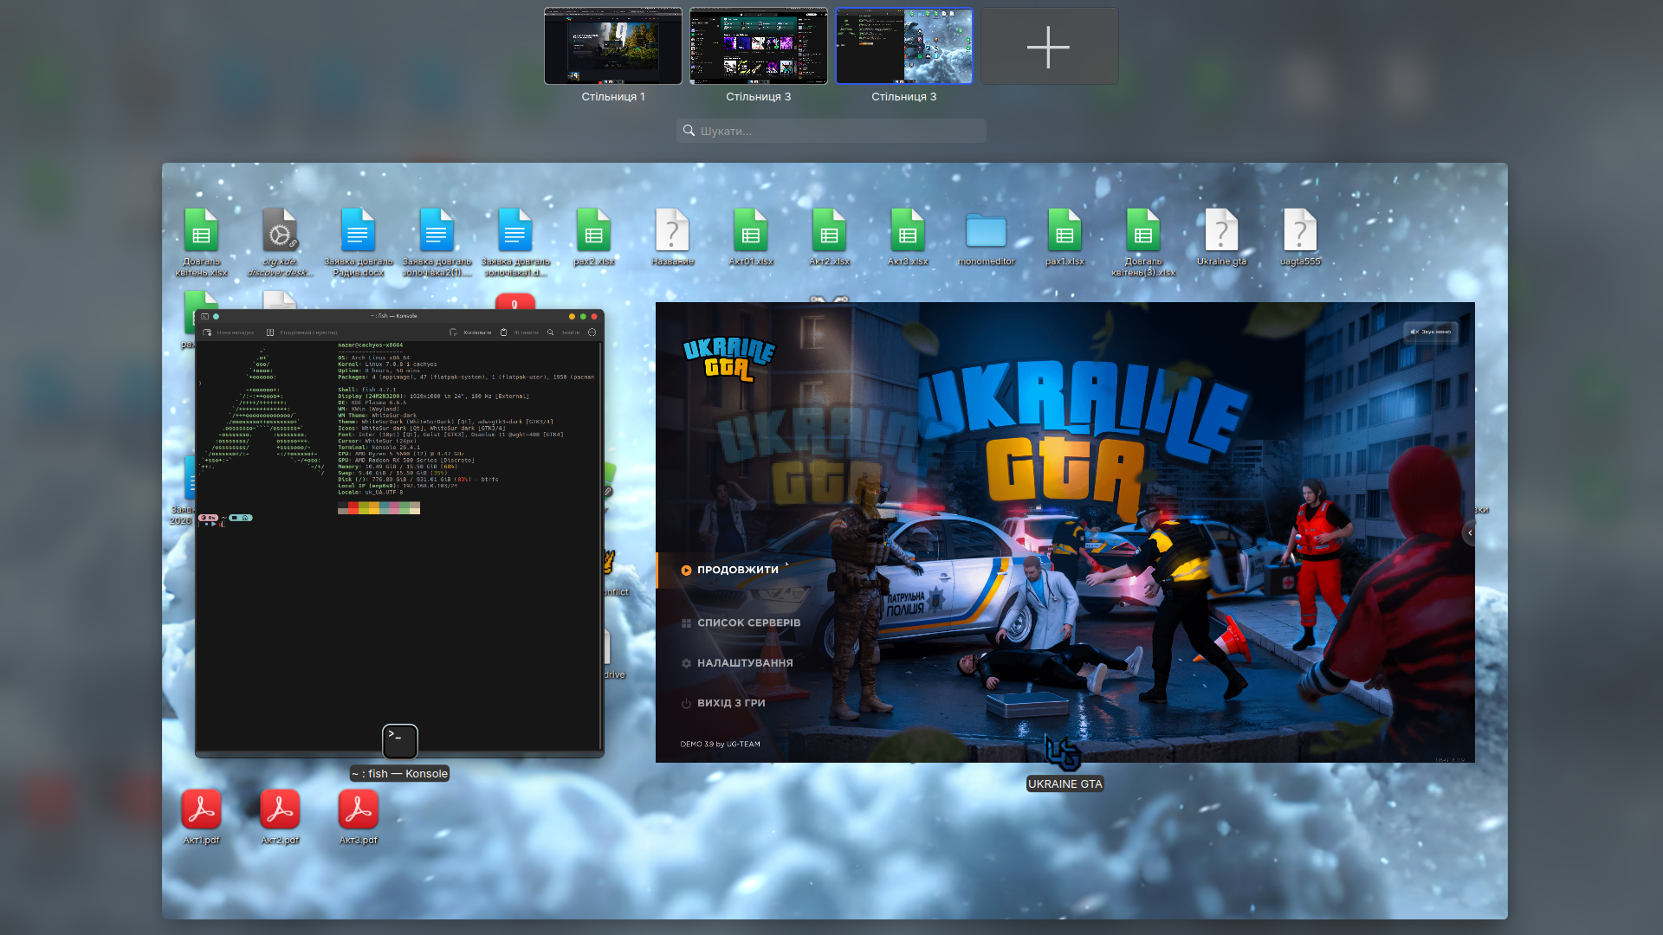Viewport: 1663px width, 935px height.
Task: Open Заявка довгаль золочівка2(1) document icon
Action: tap(437, 231)
